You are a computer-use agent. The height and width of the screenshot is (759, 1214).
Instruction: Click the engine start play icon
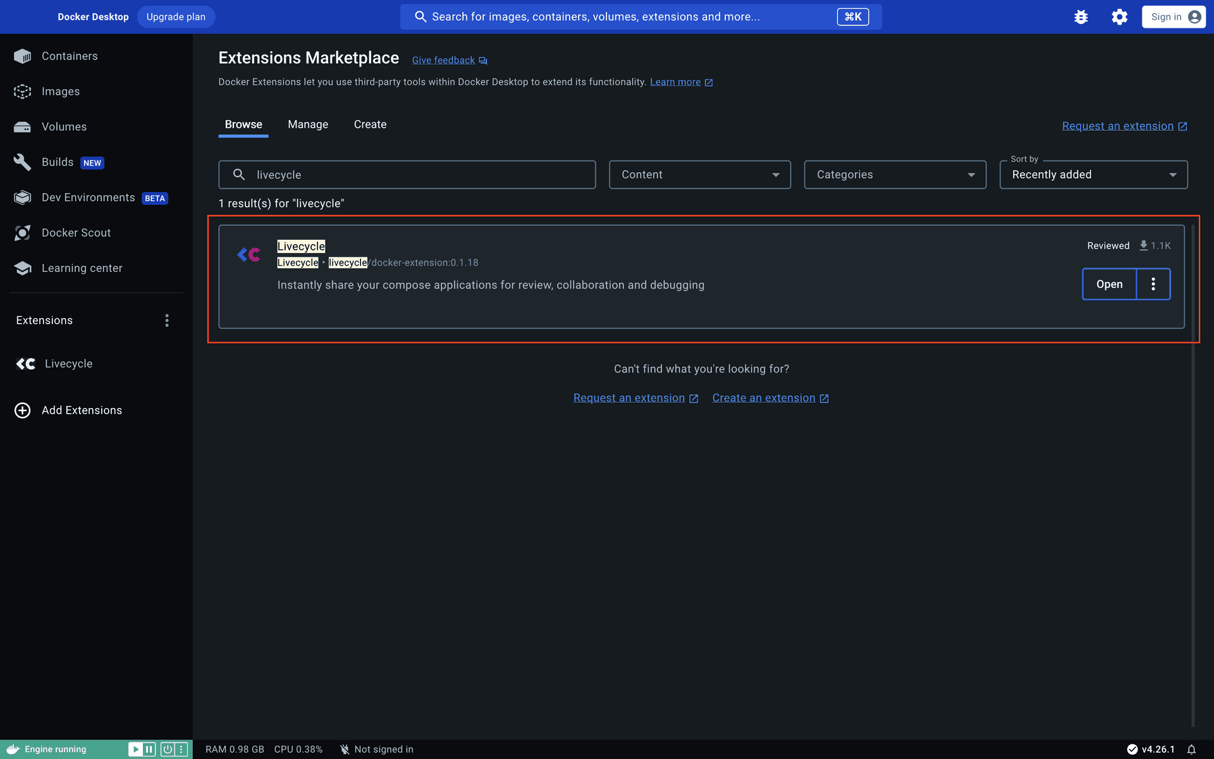click(135, 750)
